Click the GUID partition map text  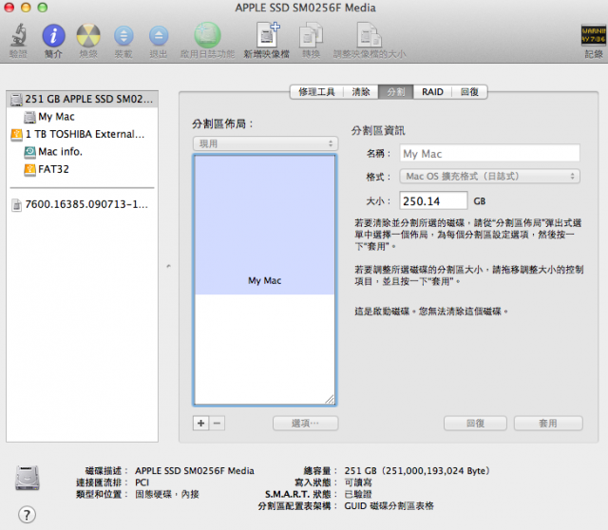coord(389,505)
